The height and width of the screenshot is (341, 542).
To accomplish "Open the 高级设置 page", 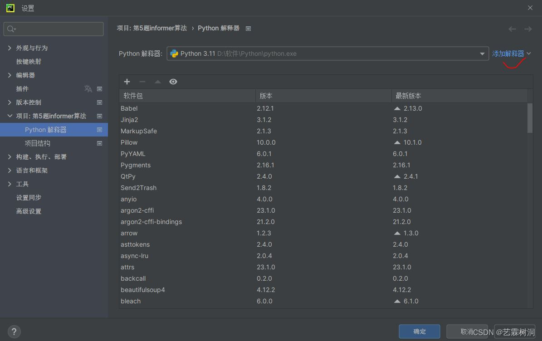I will point(29,211).
